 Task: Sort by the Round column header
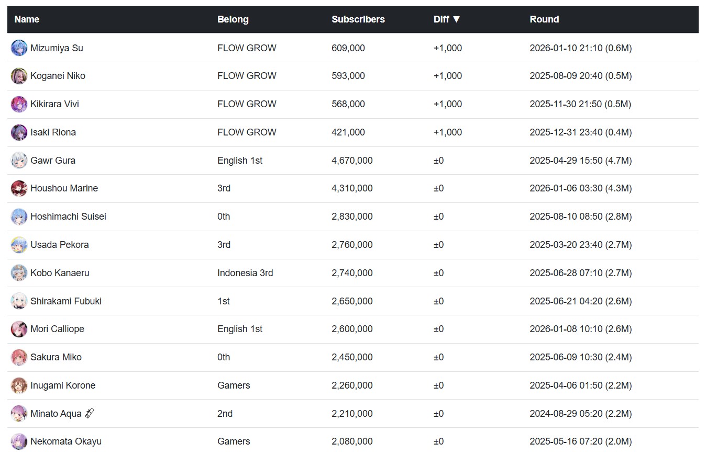pos(544,19)
